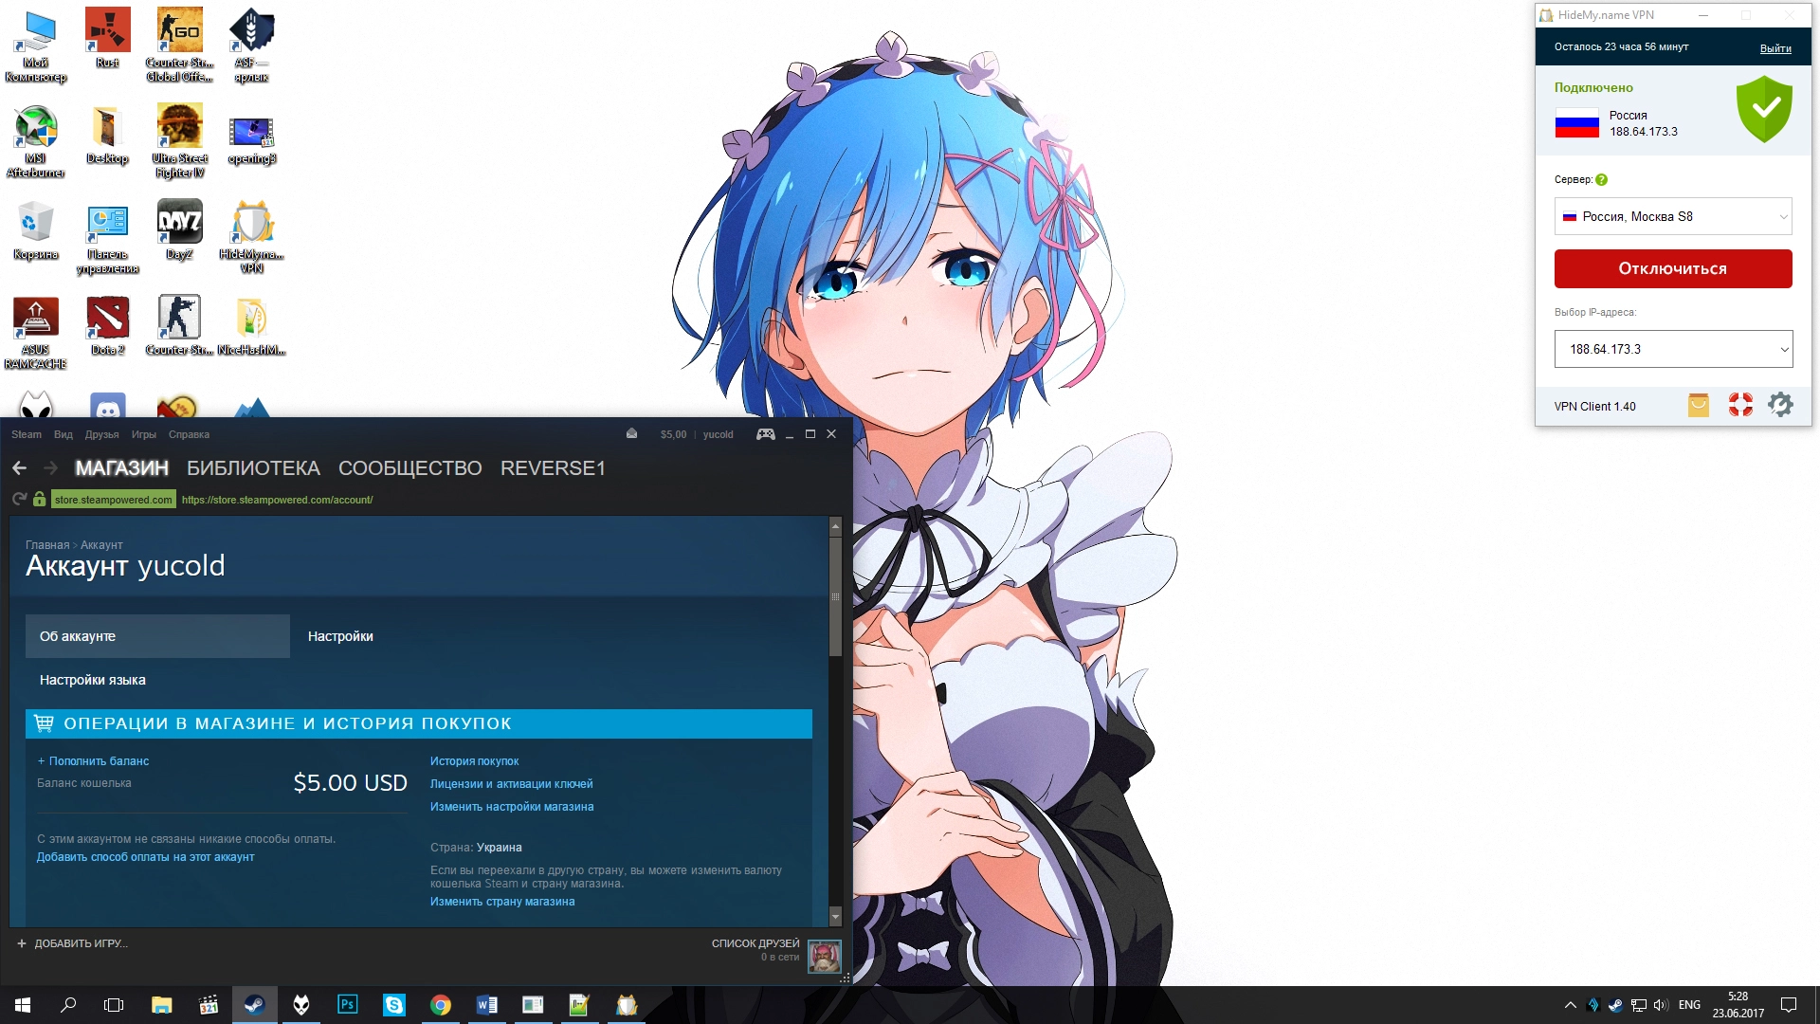
Task: Open MSI Afterburner desktop icon
Action: tap(35, 140)
